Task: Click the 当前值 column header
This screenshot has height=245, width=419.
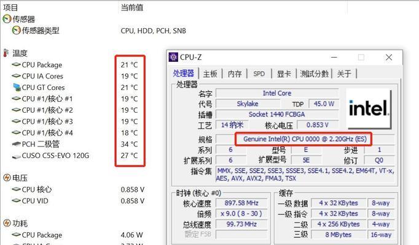Action: point(131,7)
